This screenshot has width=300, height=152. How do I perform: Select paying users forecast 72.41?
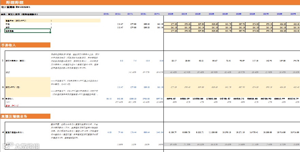click(x=228, y=61)
